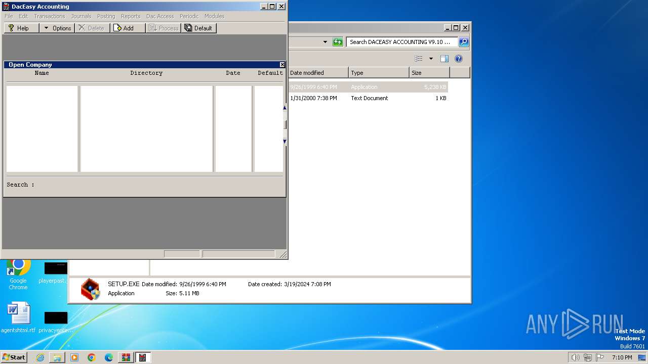The image size is (648, 364).
Task: Expand the view options dropdown arrow in Explorer
Action: click(431, 59)
